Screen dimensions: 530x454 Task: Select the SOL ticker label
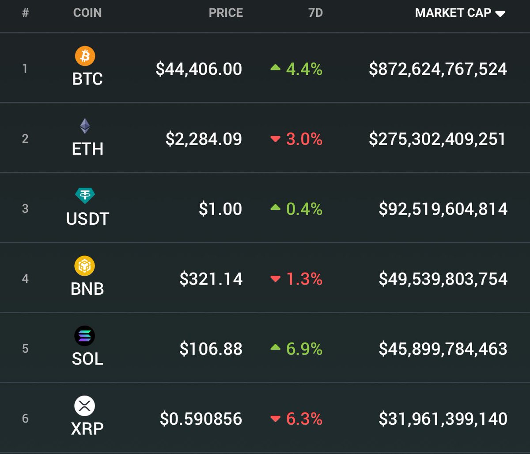(x=87, y=359)
